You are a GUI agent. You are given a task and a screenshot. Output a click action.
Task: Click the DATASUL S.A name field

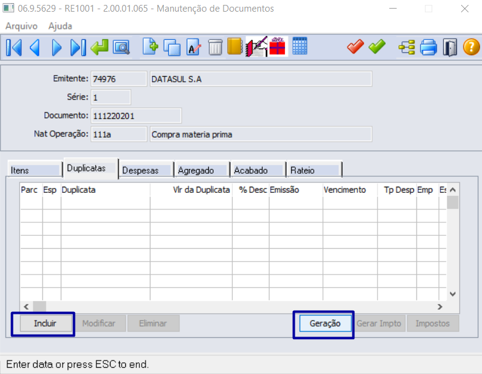tap(261, 79)
